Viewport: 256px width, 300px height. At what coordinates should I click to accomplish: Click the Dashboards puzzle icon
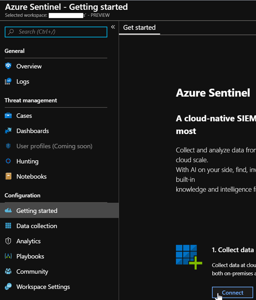point(8,131)
